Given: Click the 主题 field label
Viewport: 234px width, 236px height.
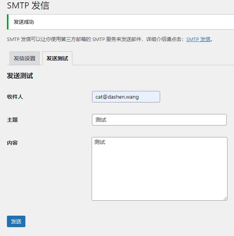Looking at the screenshot, I should click(12, 120).
